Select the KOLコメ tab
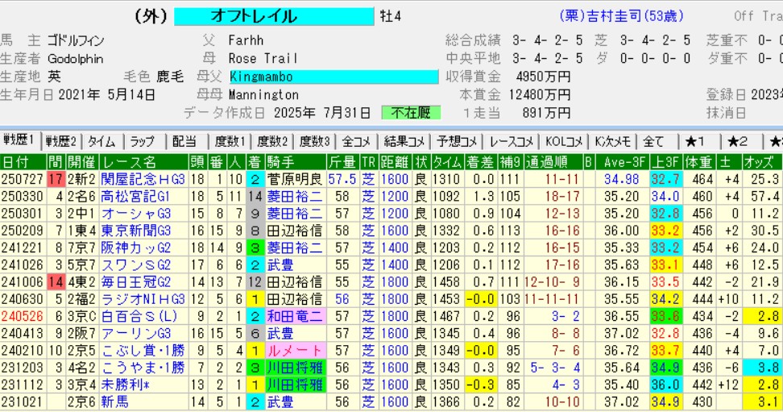This screenshot has width=783, height=412. click(x=561, y=141)
